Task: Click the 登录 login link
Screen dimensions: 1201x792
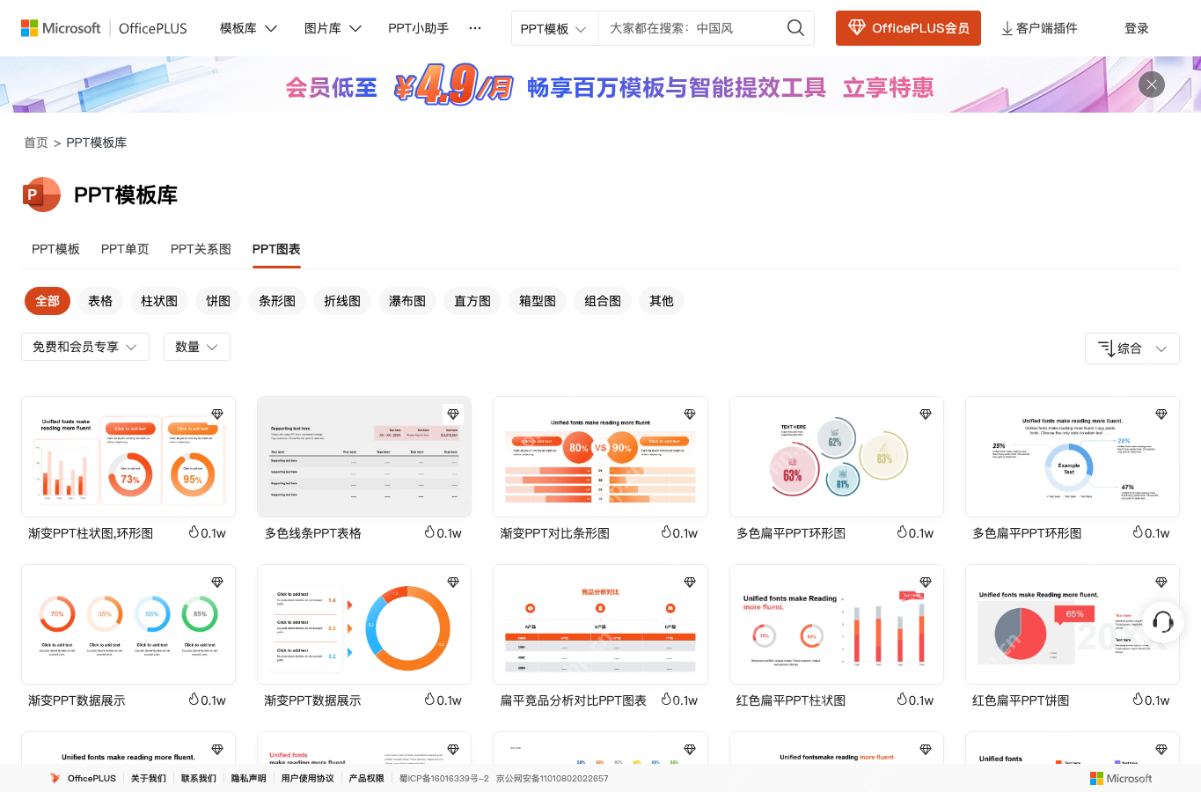Action: pos(1137,28)
